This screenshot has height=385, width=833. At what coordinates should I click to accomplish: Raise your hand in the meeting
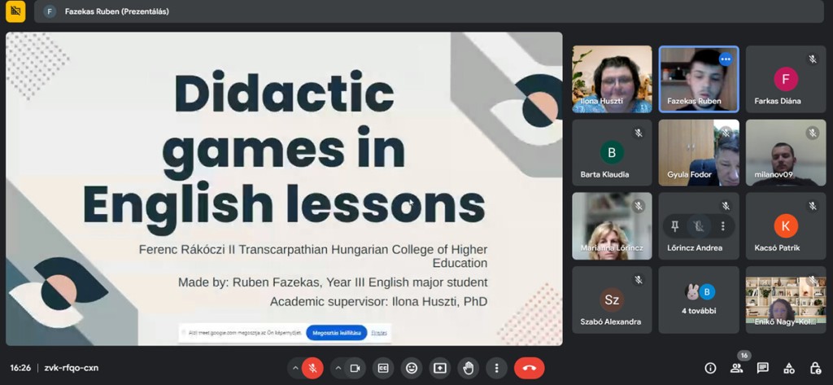coord(468,368)
